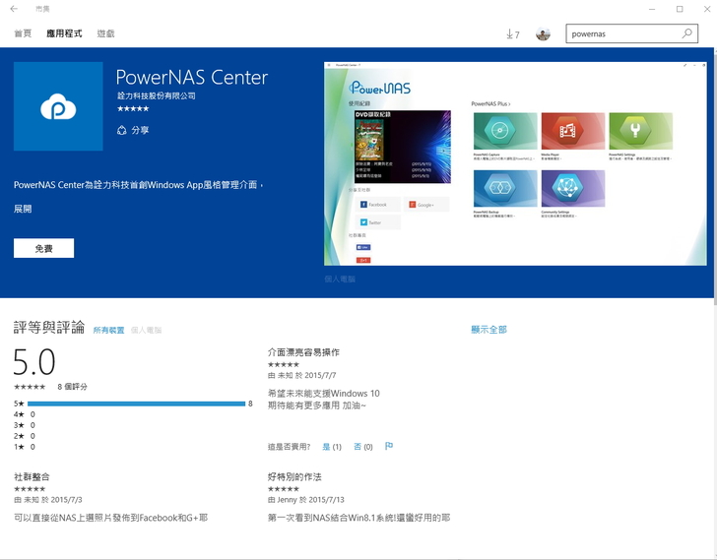Expand the app description with 展開
This screenshot has width=717, height=560.
23,209
